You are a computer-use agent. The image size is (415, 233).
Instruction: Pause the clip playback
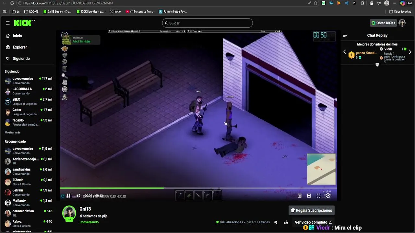pyautogui.click(x=69, y=196)
